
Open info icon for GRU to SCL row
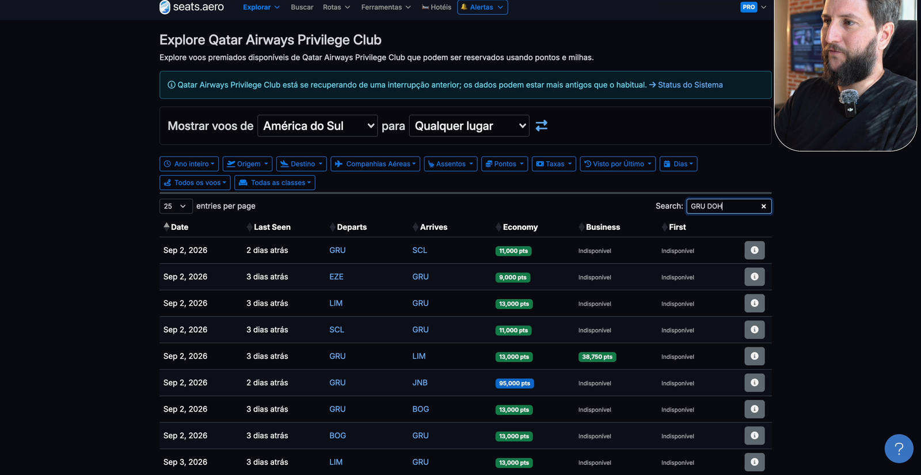pos(754,250)
